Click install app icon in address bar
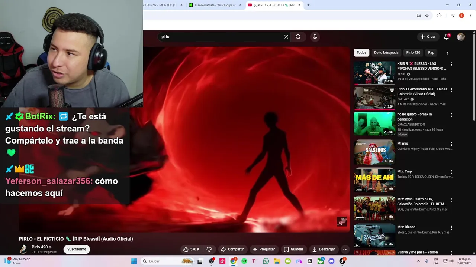 (x=419, y=16)
